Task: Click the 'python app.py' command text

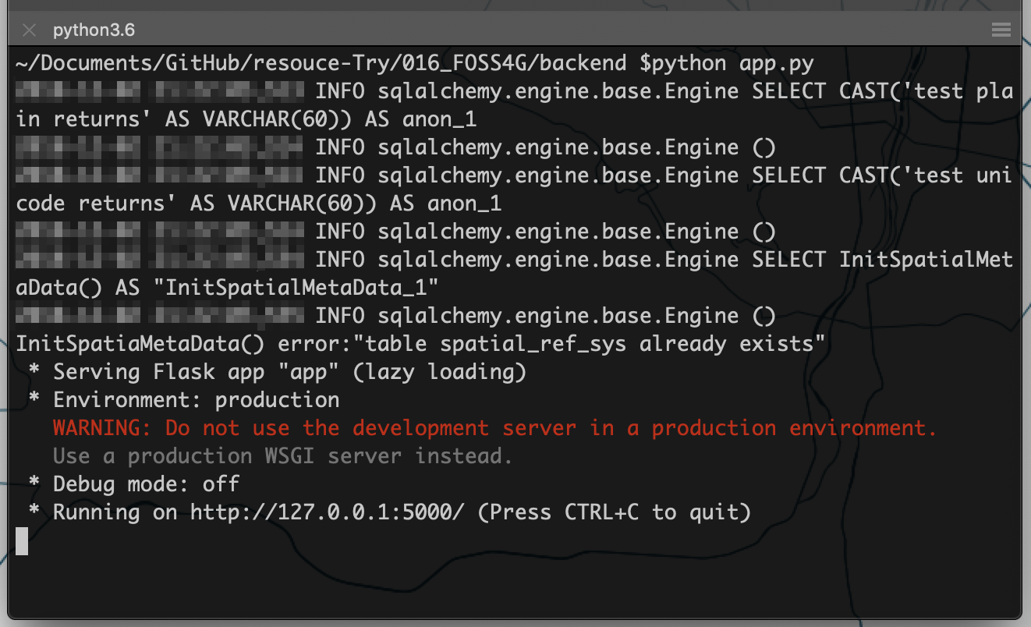Action: (x=732, y=63)
